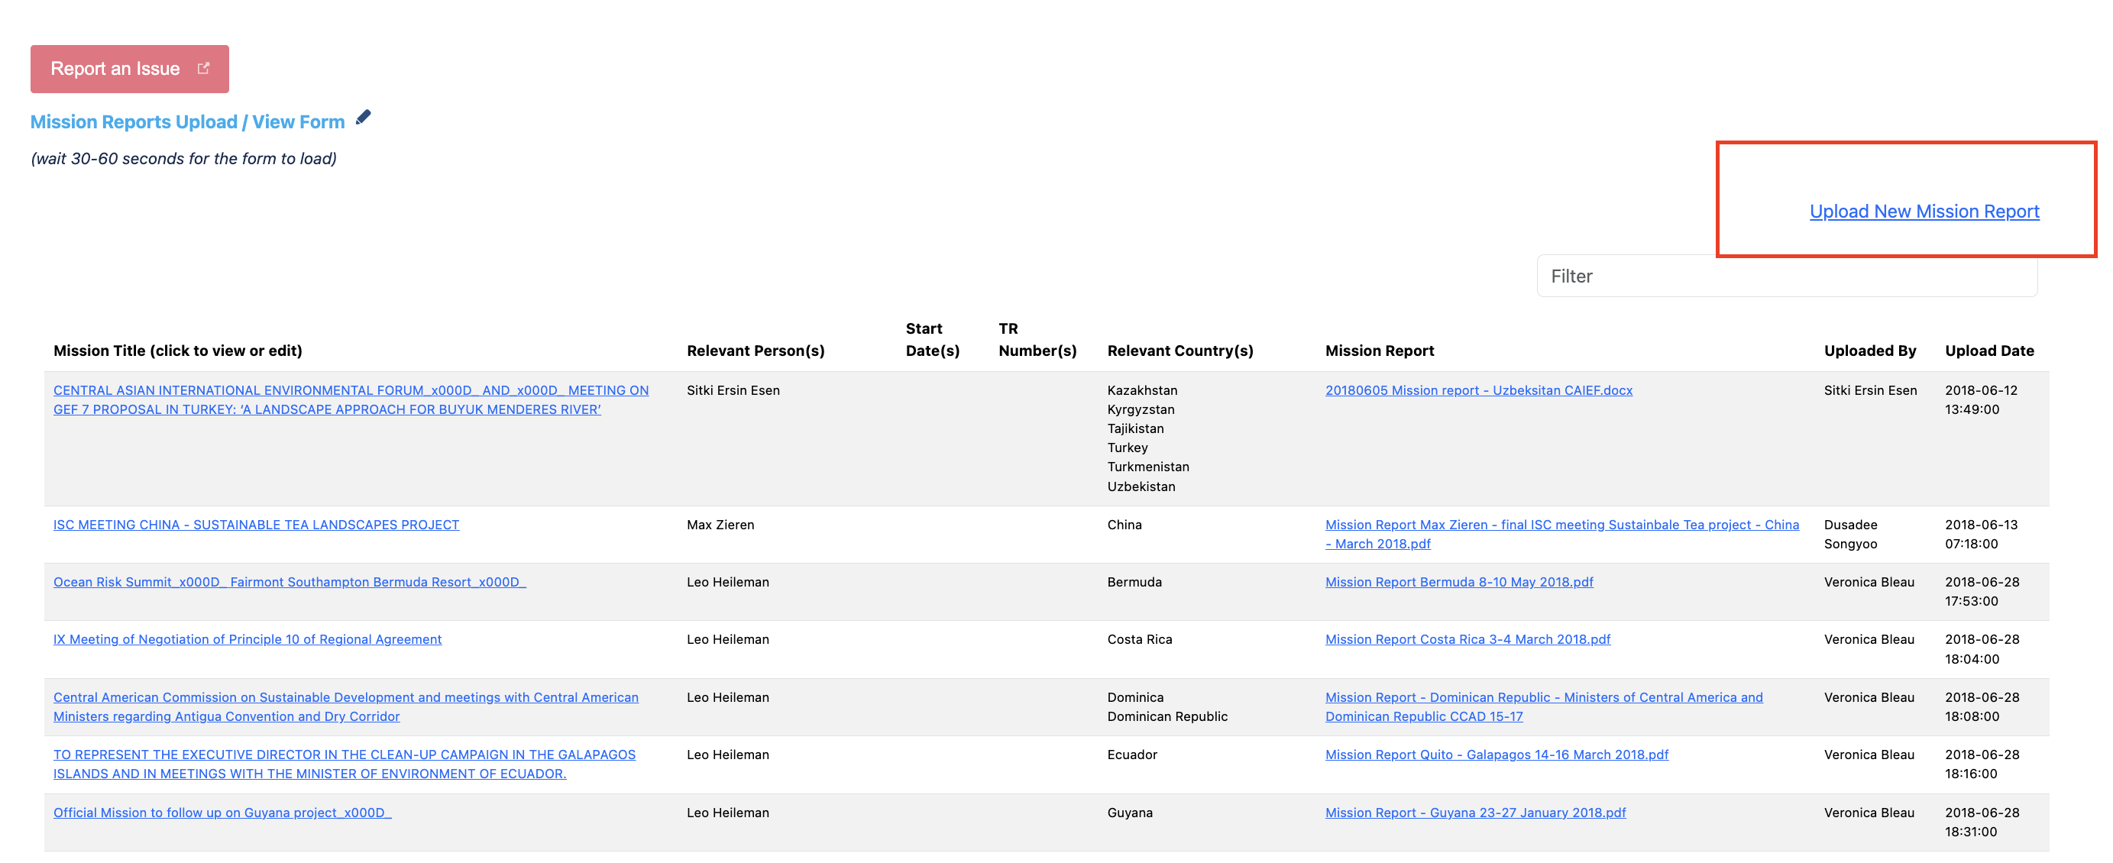This screenshot has height=863, width=2113.
Task: Click the Mission Report column header
Action: coord(1380,351)
